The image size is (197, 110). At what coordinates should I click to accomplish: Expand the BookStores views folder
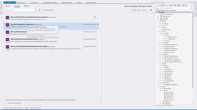[x=160, y=102]
